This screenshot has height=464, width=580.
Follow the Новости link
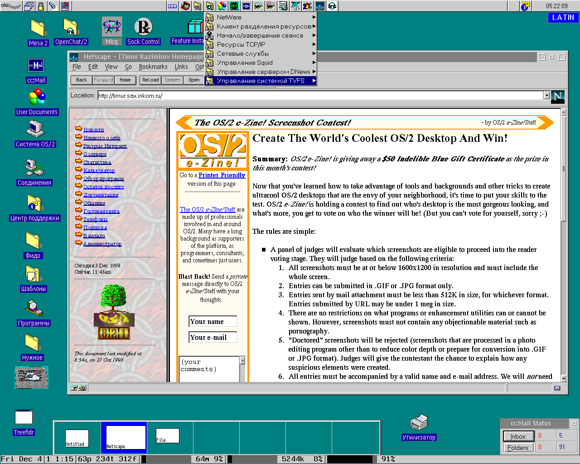(94, 130)
